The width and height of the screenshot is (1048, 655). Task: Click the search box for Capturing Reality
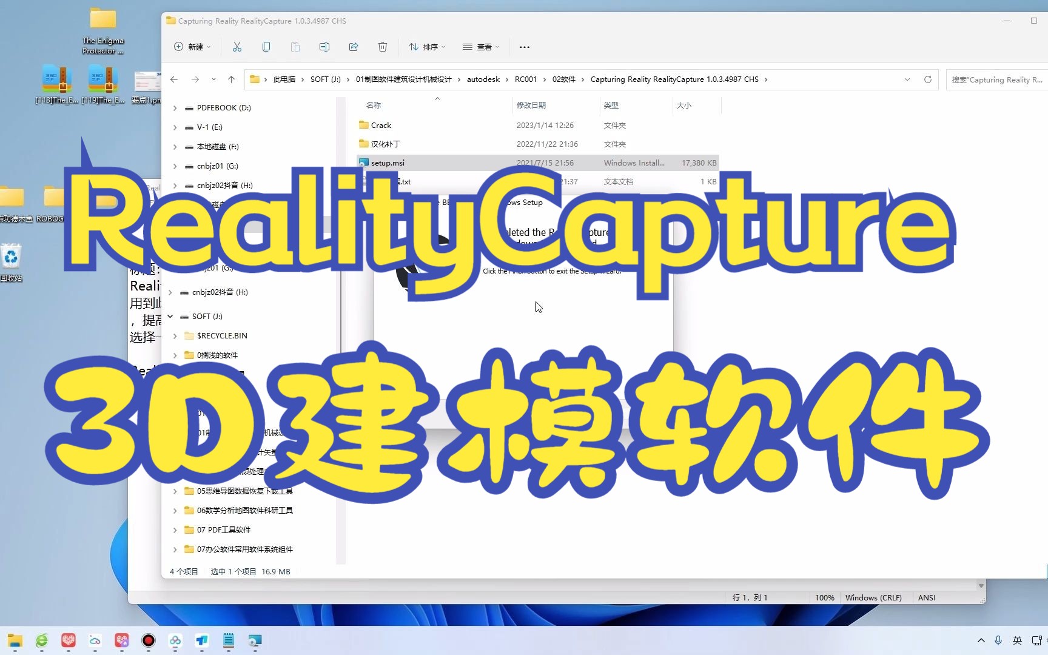(x=996, y=79)
